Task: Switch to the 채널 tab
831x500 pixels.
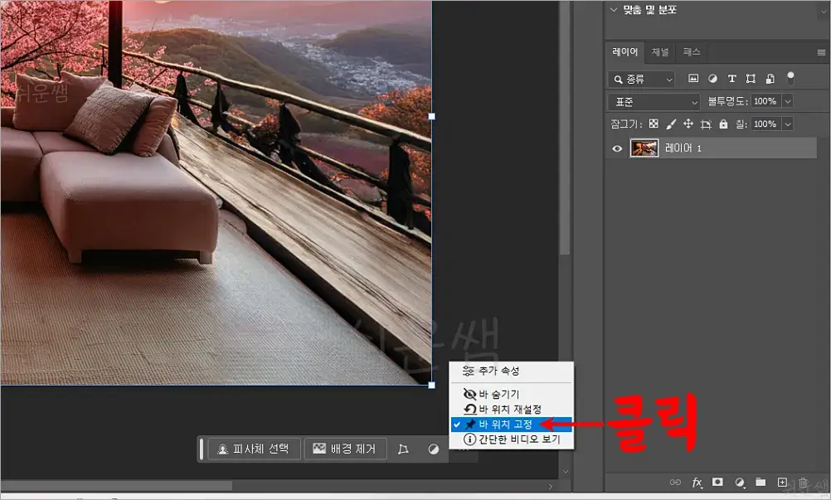Action: pyautogui.click(x=662, y=51)
